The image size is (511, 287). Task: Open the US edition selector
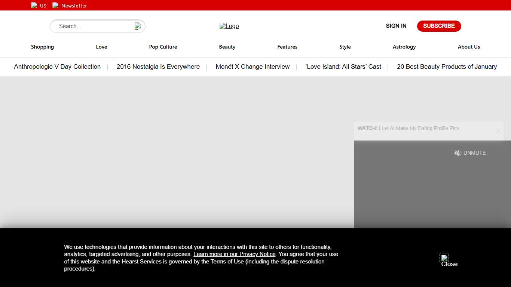39,6
